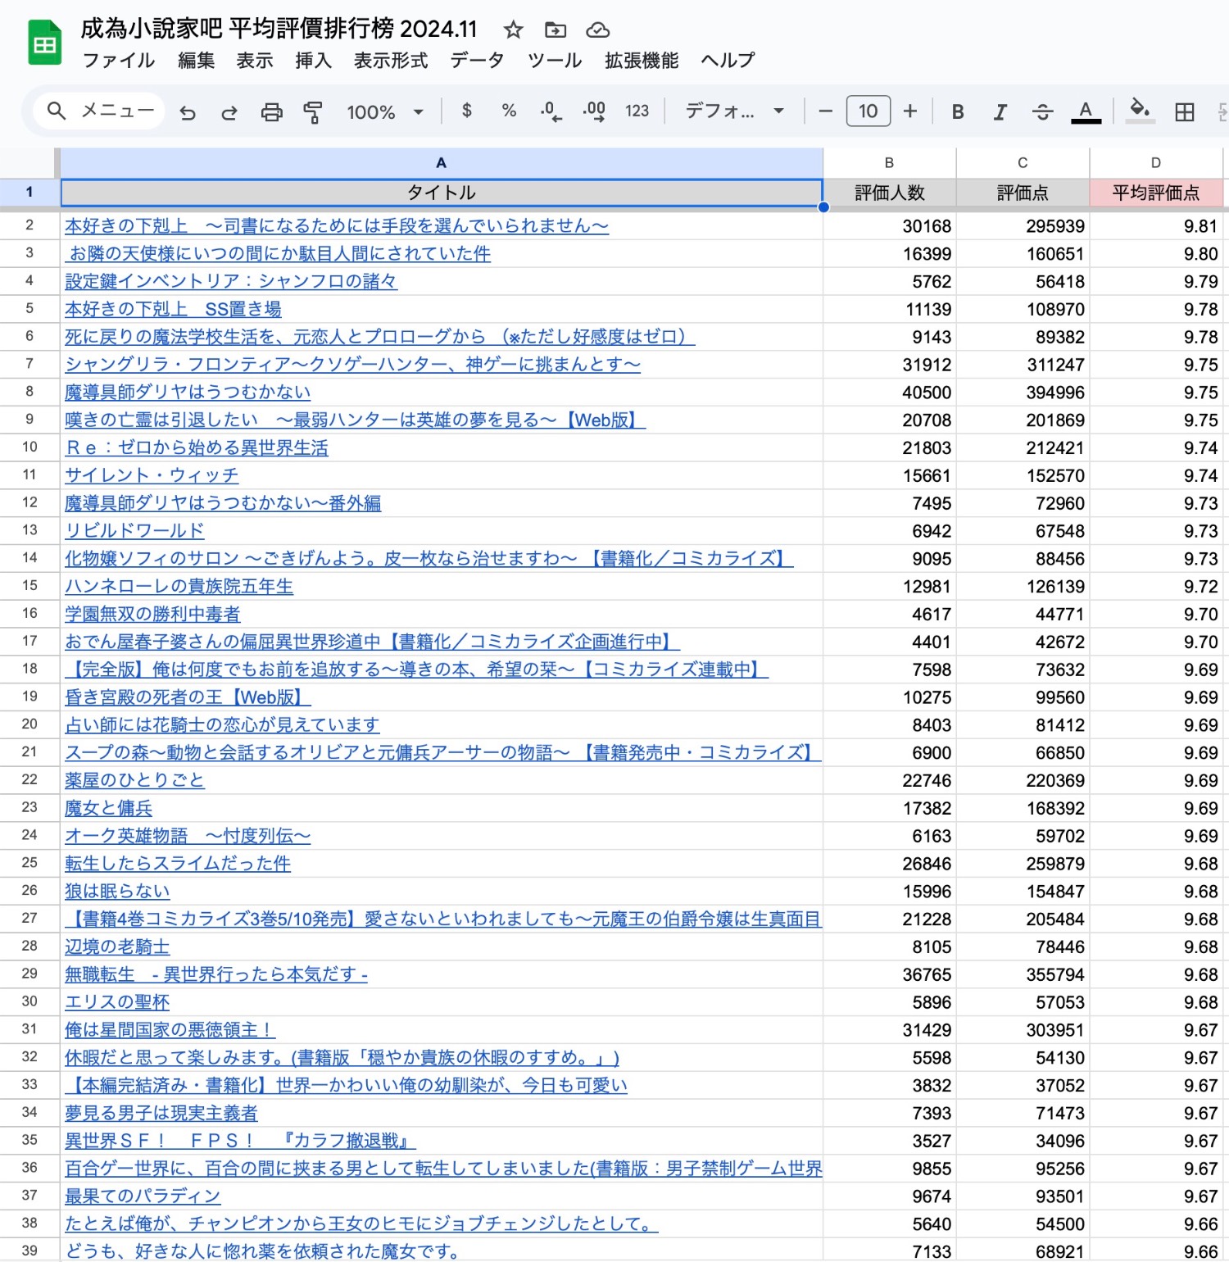The image size is (1229, 1262).
Task: Open the 123 number format menu
Action: coord(637,111)
